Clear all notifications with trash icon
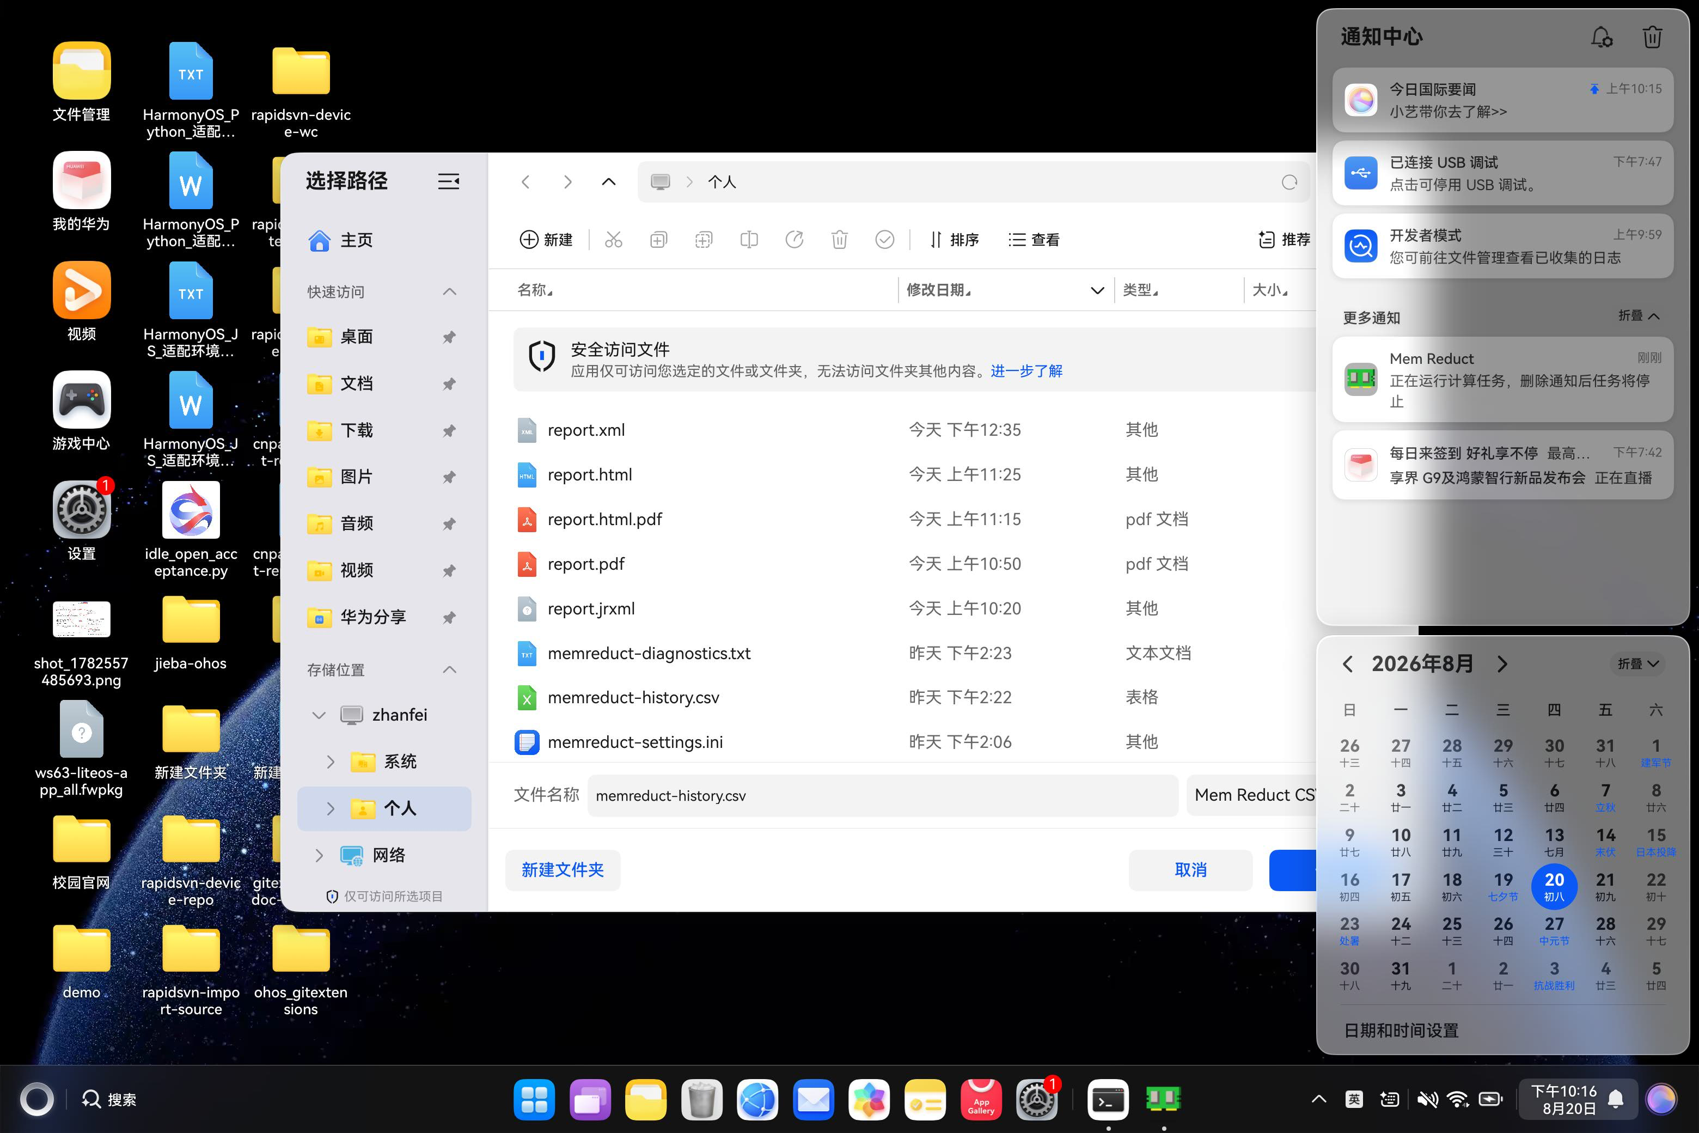The height and width of the screenshot is (1133, 1699). 1652,37
